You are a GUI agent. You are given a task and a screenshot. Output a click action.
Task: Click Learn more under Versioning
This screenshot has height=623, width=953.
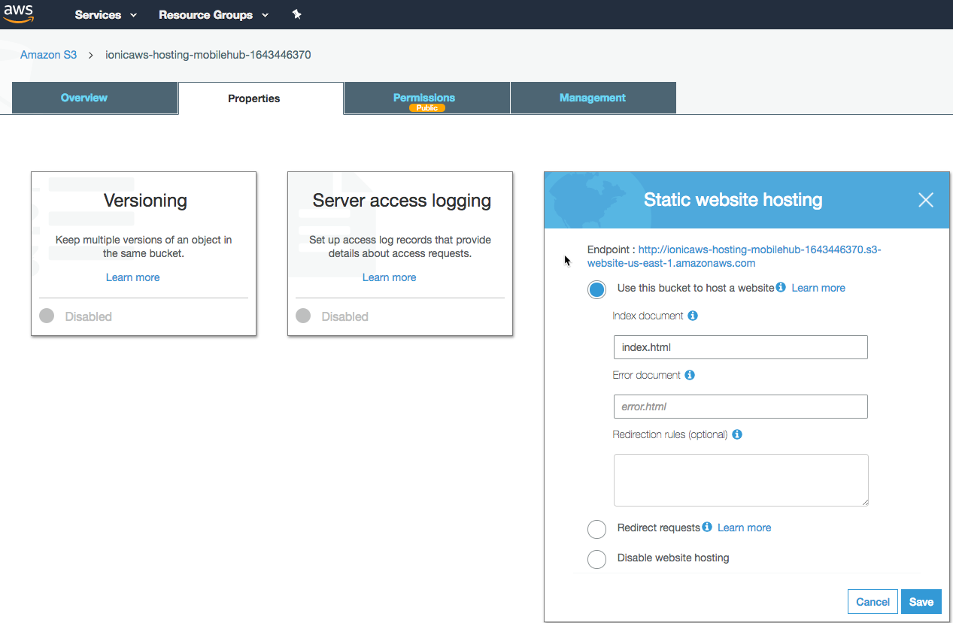click(x=133, y=277)
